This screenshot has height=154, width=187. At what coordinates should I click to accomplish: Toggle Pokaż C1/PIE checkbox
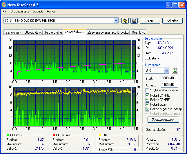tap(147, 95)
